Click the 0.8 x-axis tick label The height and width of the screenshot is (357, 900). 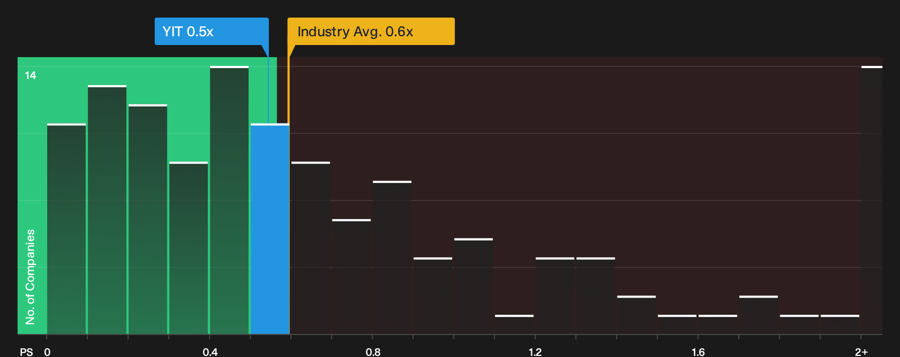click(373, 352)
